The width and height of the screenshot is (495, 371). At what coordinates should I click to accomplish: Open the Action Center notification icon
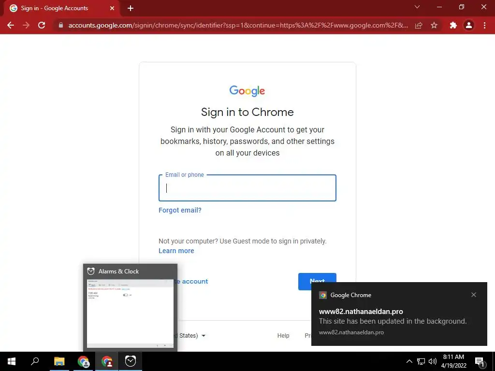pyautogui.click(x=480, y=361)
